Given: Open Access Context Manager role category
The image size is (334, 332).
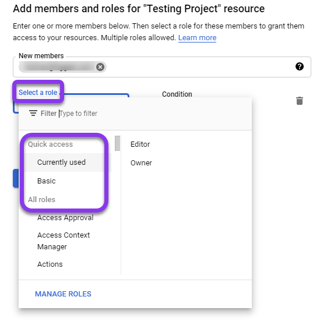Looking at the screenshot, I should click(x=64, y=241).
